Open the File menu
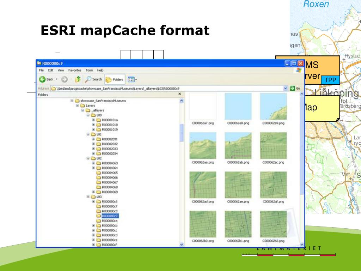Viewport: 361px width, 271px height. click(x=41, y=70)
